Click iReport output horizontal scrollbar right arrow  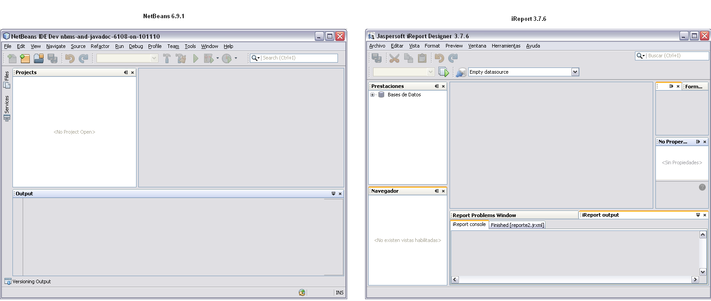(695, 279)
